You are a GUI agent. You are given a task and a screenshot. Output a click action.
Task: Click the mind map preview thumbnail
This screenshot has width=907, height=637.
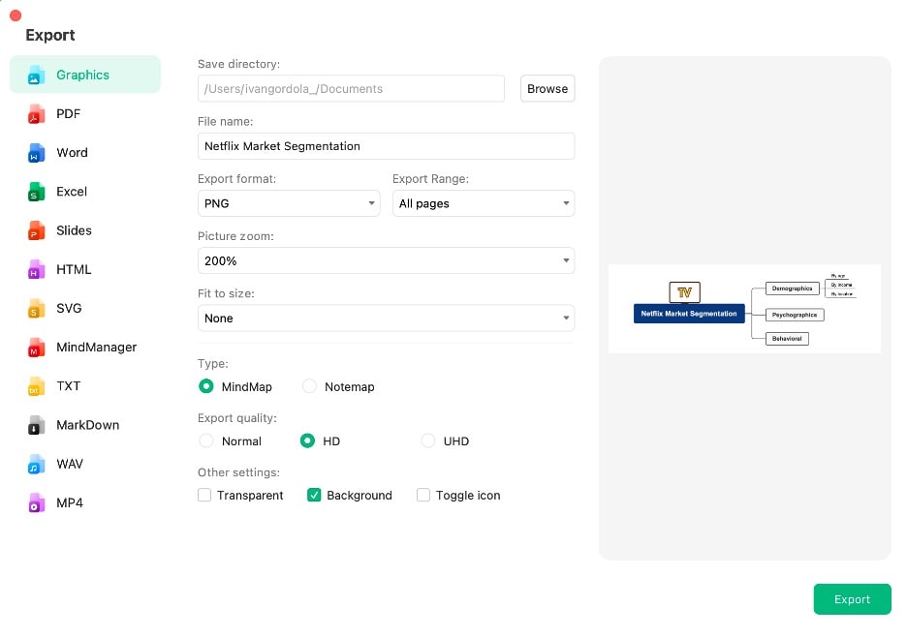(x=744, y=308)
